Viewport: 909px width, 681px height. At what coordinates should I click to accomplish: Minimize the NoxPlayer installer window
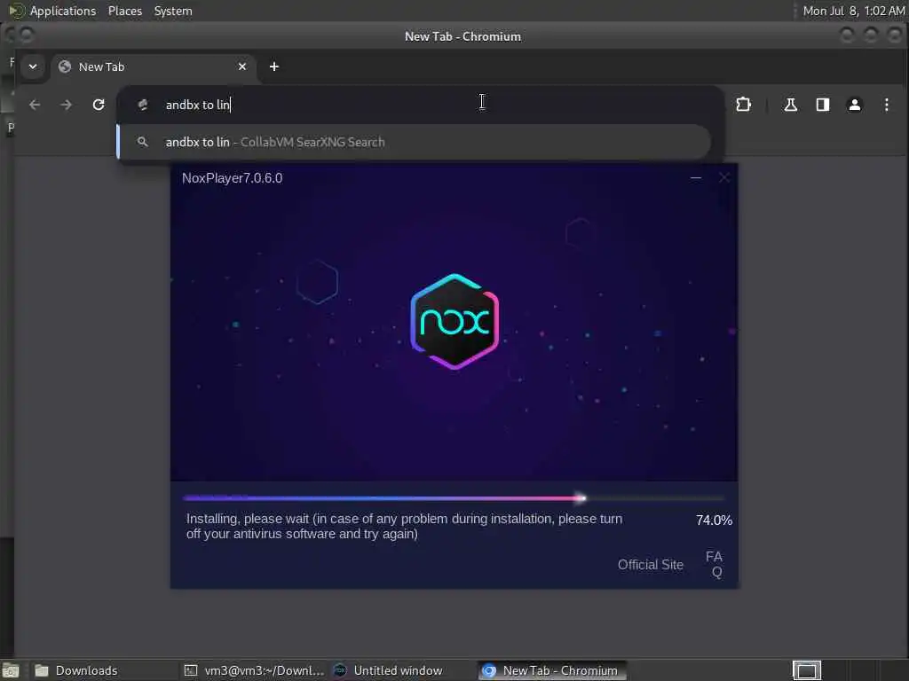coord(696,177)
